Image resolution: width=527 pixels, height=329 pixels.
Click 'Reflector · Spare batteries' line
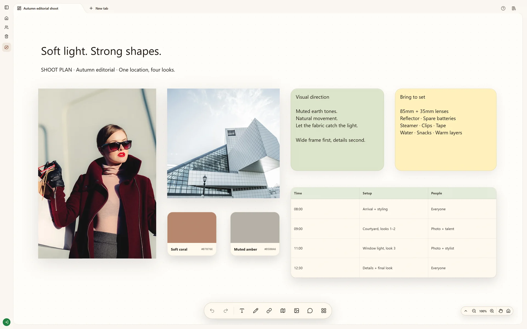click(x=428, y=118)
